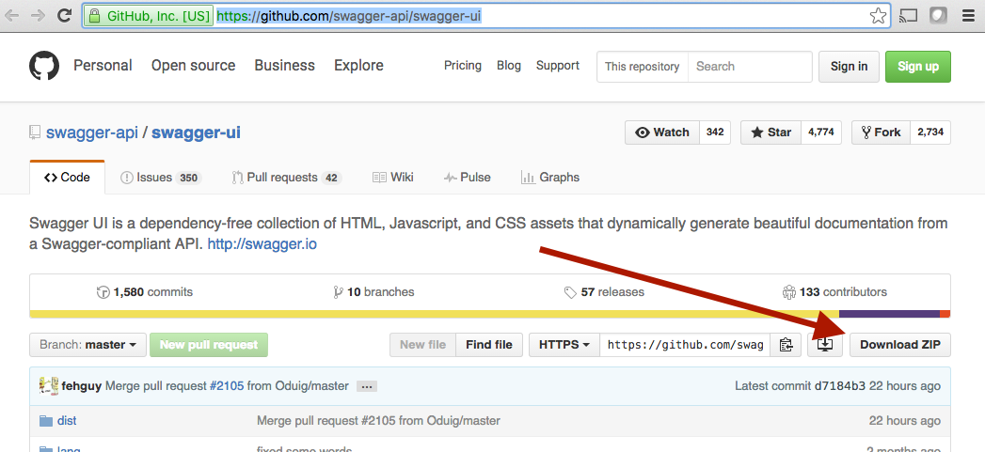Image resolution: width=985 pixels, height=452 pixels.
Task: Expand commit message ellipsis button
Action: coord(367,386)
